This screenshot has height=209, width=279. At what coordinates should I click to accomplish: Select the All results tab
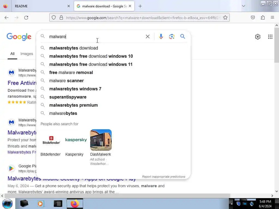12,54
